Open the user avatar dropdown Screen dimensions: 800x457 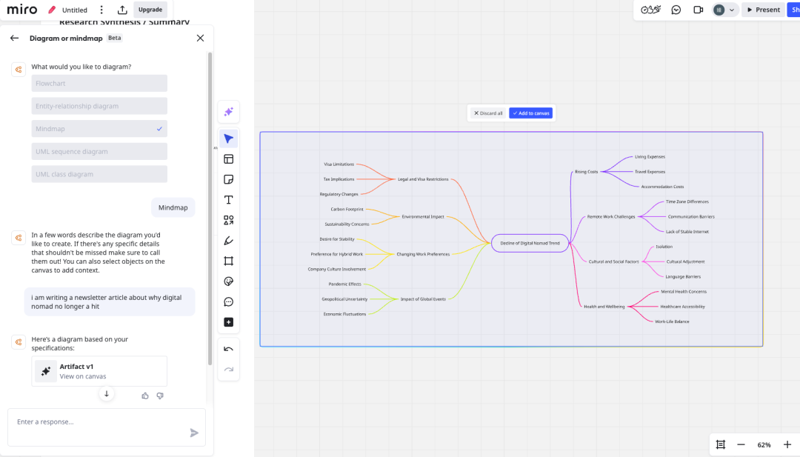[x=724, y=10]
